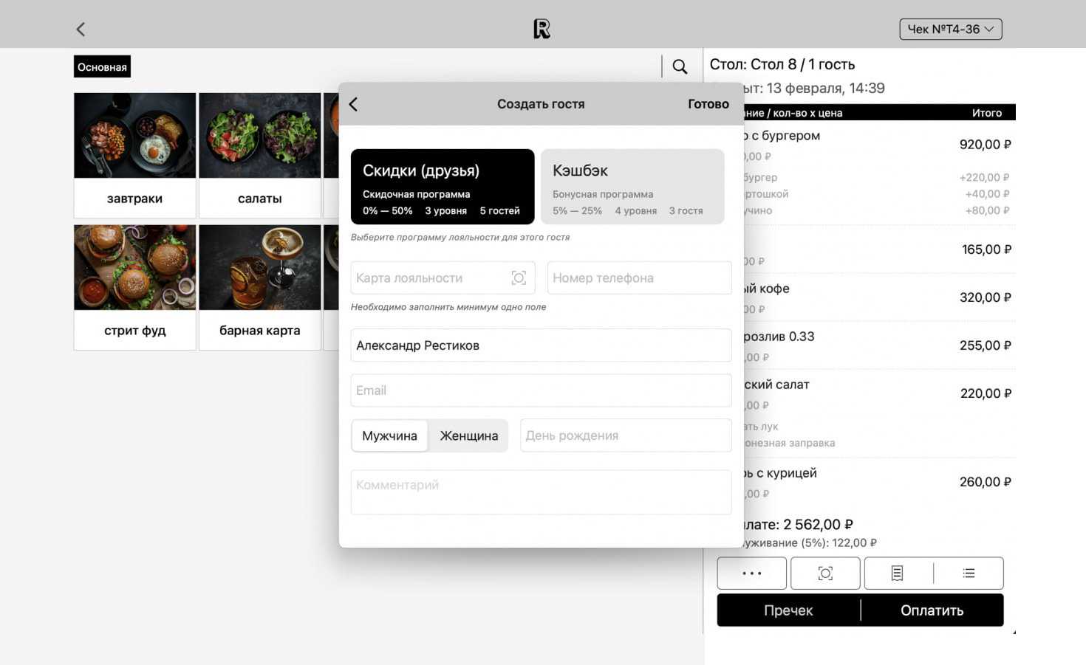1086x665 pixels.
Task: Print pre-check with Пречек button
Action: pos(788,610)
